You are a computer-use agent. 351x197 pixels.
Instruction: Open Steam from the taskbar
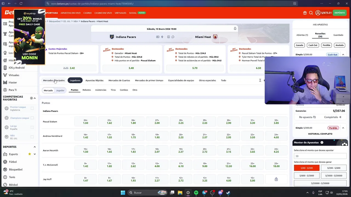click(228, 193)
